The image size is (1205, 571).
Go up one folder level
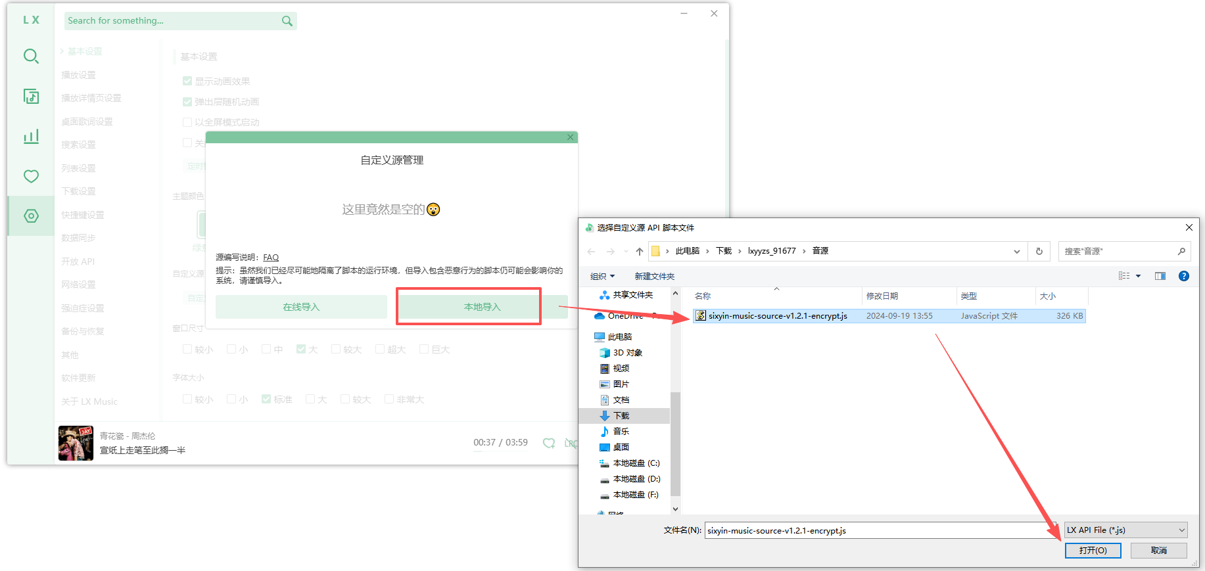[640, 251]
